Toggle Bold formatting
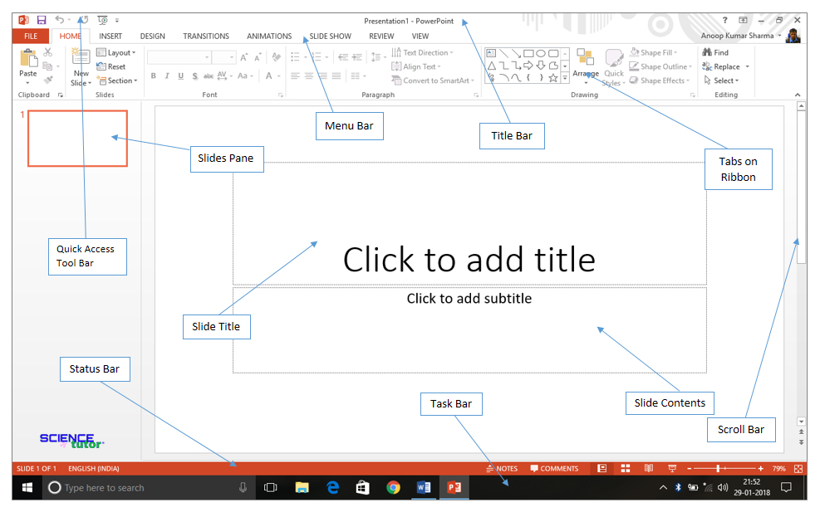 click(153, 75)
